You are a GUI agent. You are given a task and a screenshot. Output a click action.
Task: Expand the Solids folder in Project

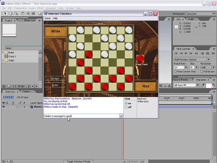(x=3, y=60)
